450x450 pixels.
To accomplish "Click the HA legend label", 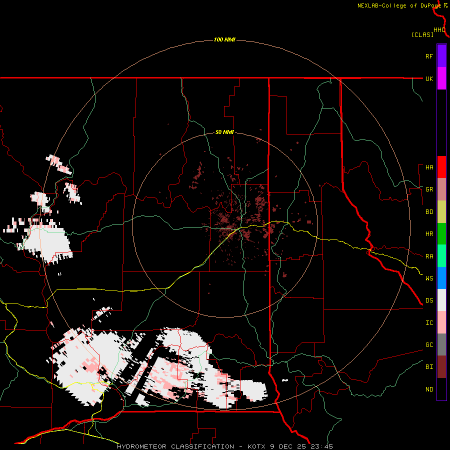I will (x=429, y=167).
